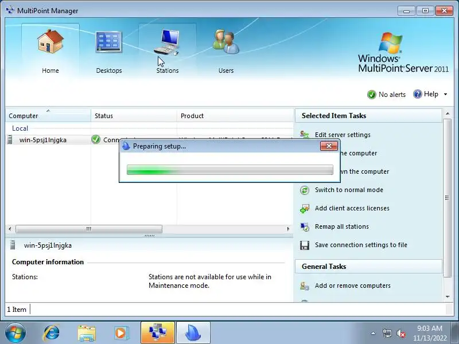Click the Switch to normal mode icon

305,190
